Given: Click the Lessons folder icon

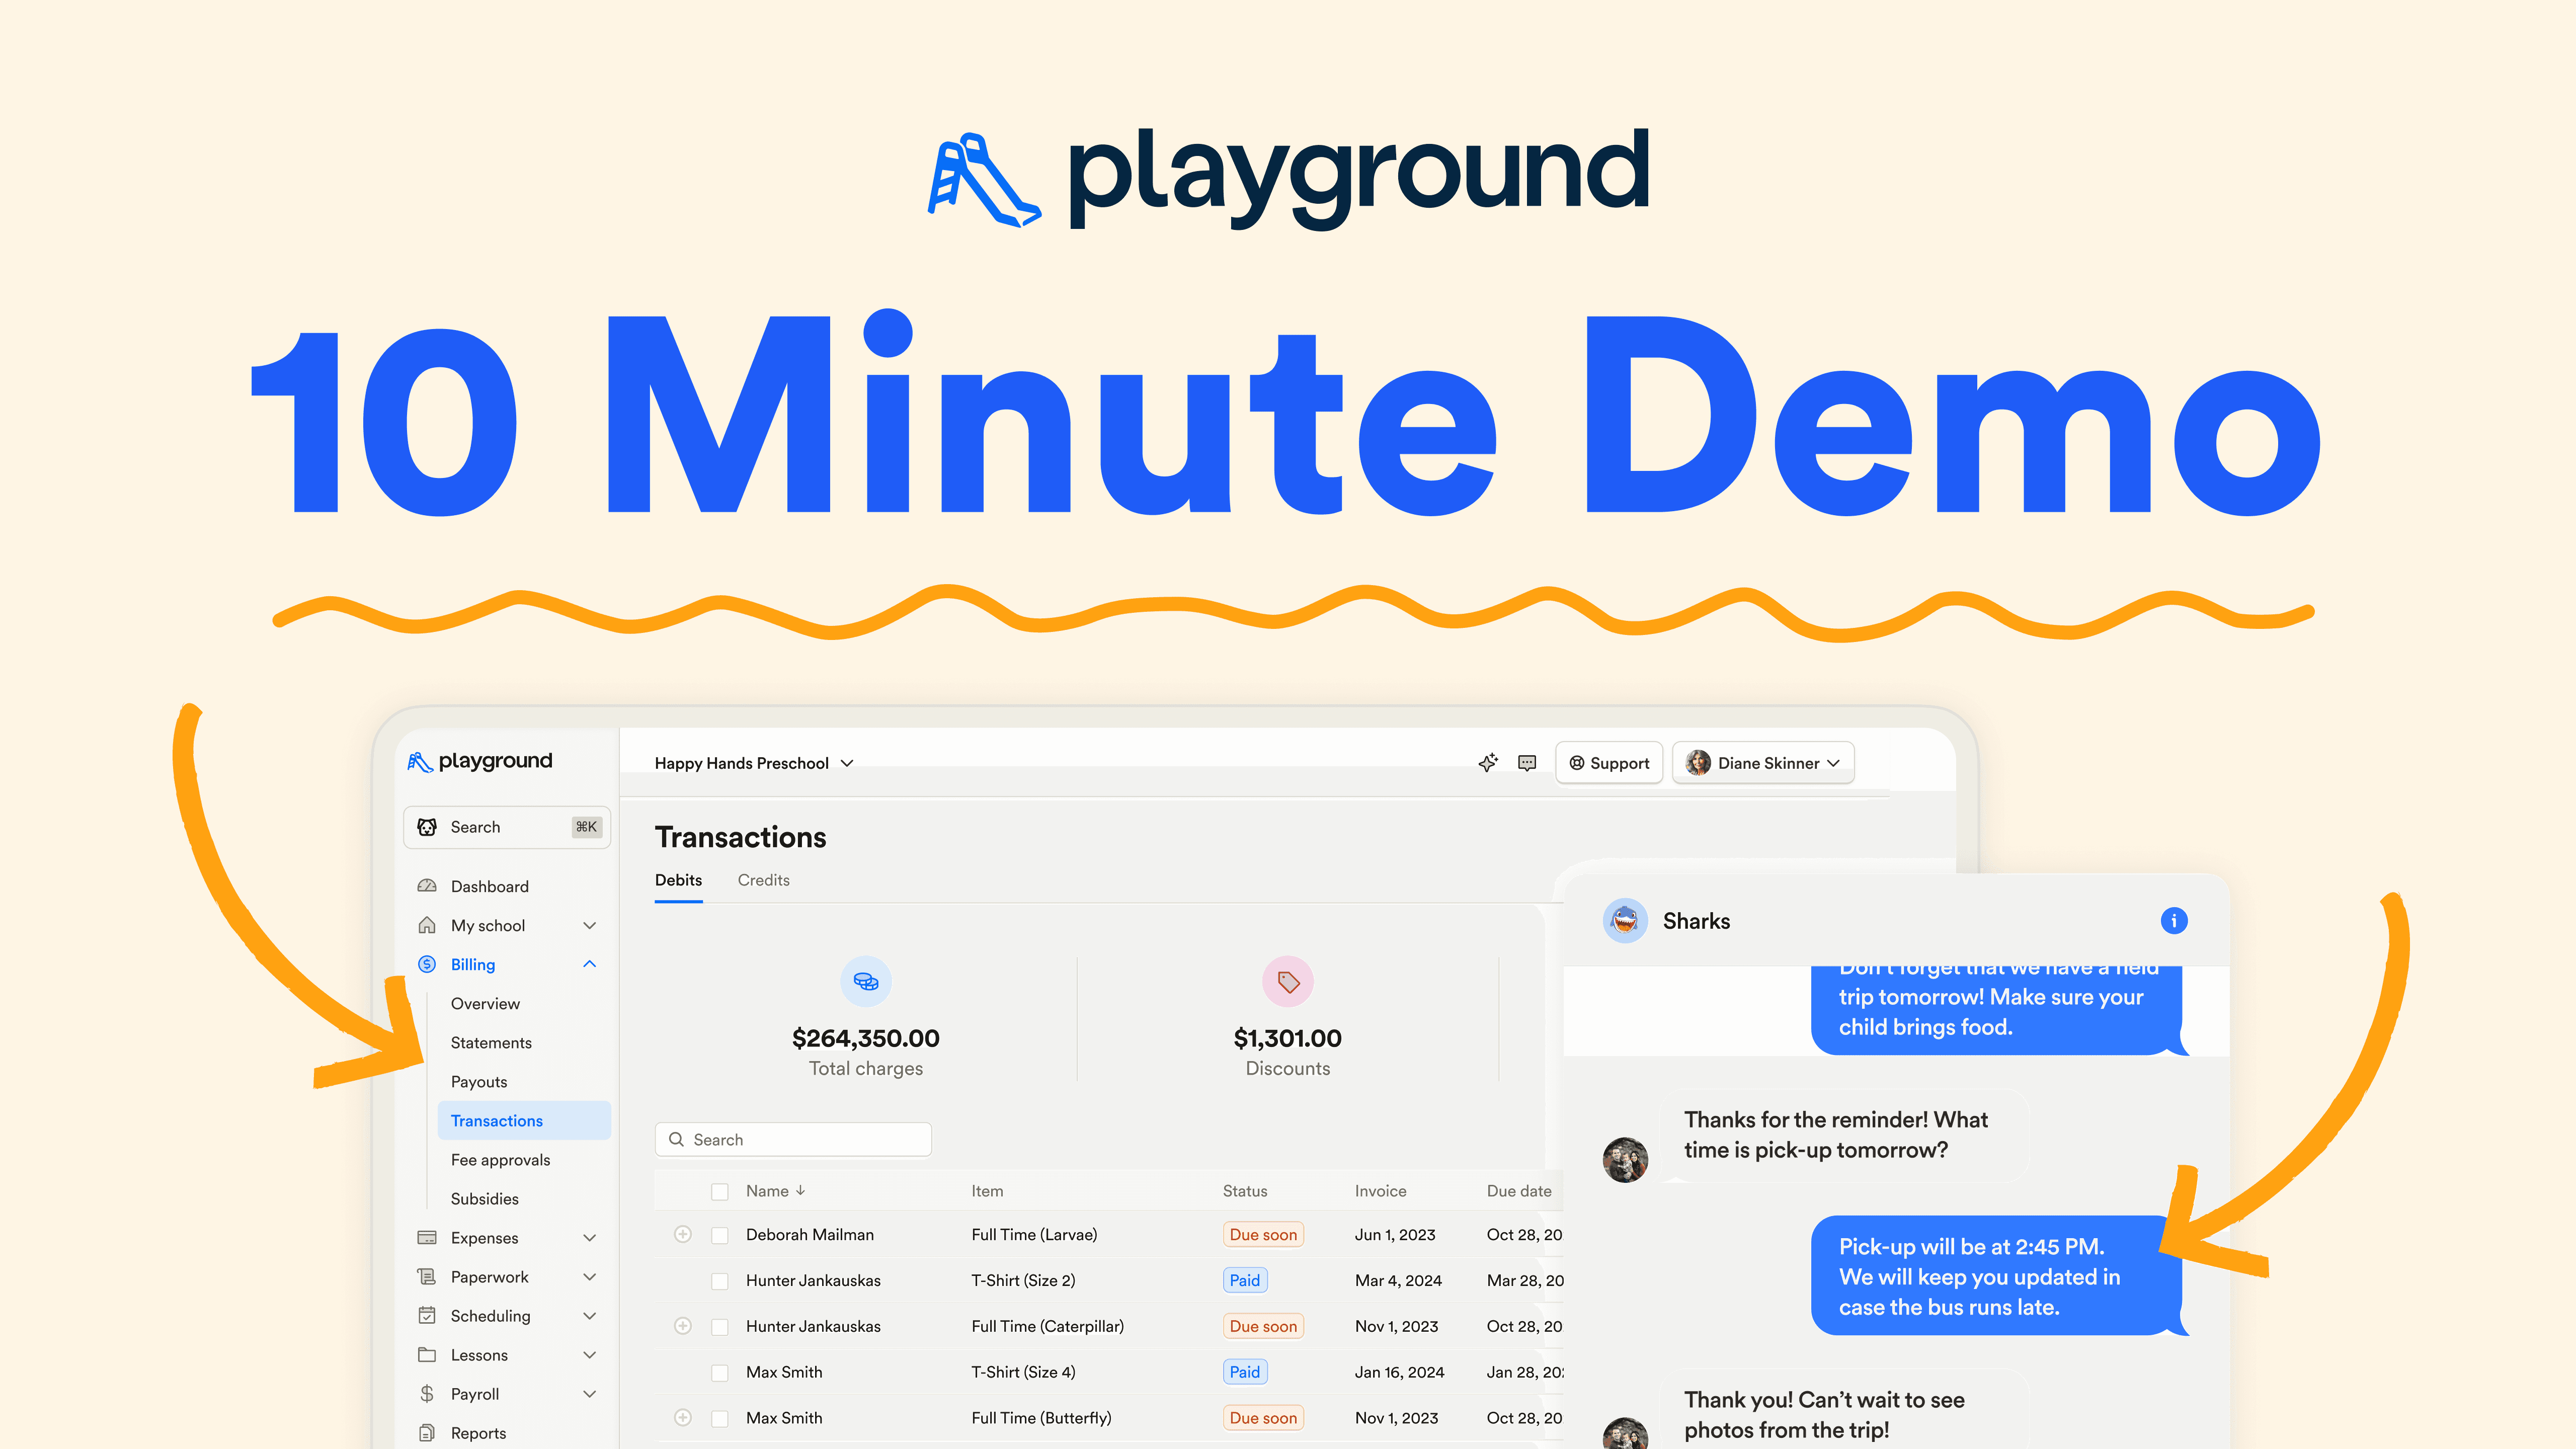Looking at the screenshot, I should [x=427, y=1354].
